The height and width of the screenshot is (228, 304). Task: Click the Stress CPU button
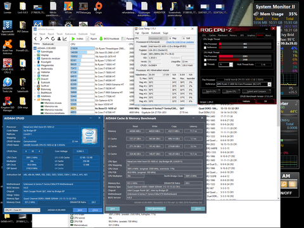point(231,91)
